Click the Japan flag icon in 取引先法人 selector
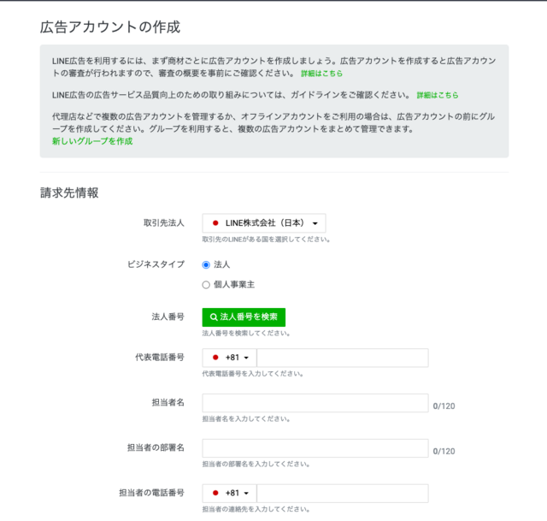 click(215, 223)
